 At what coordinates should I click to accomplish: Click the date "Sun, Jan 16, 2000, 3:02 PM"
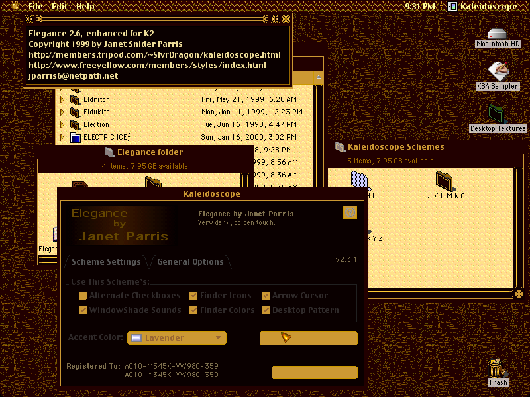(x=249, y=138)
